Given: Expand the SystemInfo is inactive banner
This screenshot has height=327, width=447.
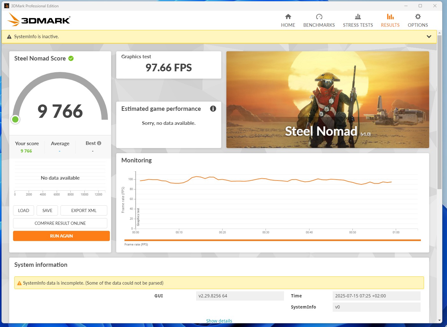Looking at the screenshot, I should point(429,37).
